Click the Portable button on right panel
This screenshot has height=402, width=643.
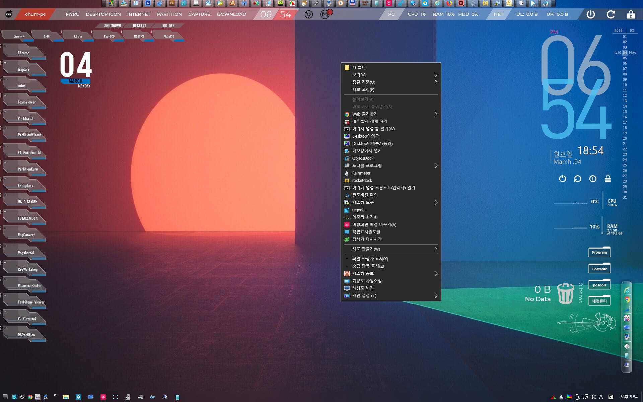[x=599, y=269]
